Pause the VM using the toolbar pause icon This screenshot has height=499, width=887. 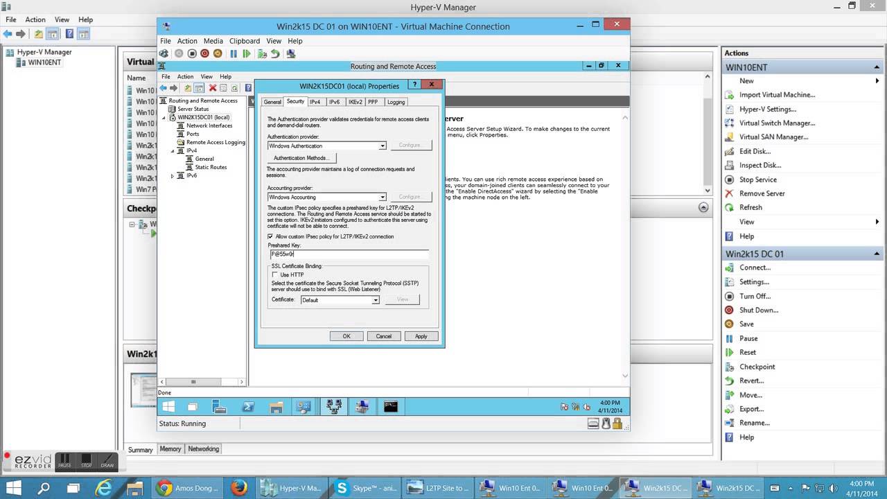click(234, 53)
